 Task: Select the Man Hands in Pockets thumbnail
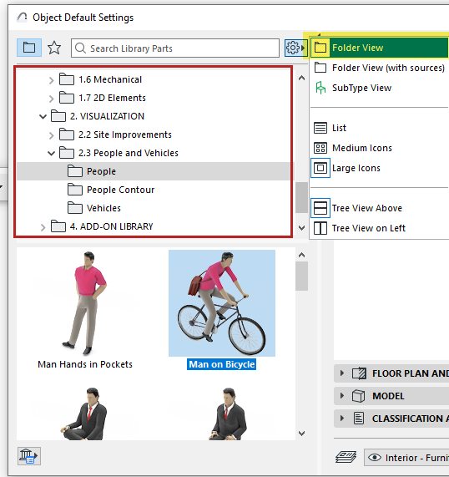click(85, 310)
